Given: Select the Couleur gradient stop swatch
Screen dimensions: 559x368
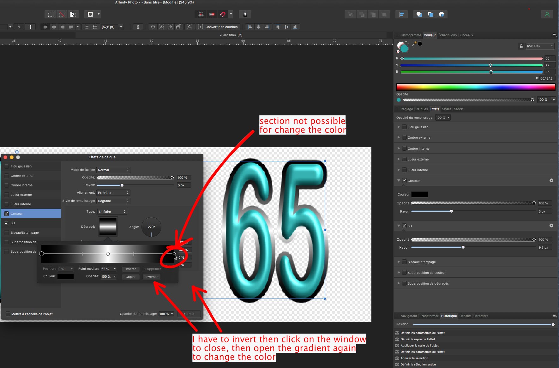Looking at the screenshot, I should pos(65,276).
